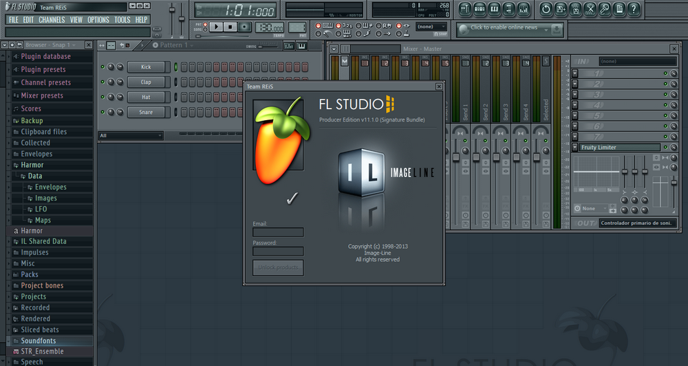Click the Hat channel button
The width and height of the screenshot is (688, 366).
(x=146, y=98)
